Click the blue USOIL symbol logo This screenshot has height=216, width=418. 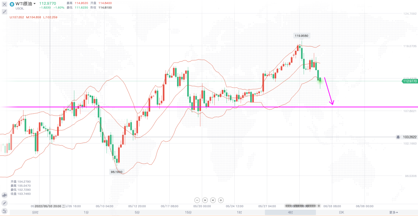coord(12,4)
